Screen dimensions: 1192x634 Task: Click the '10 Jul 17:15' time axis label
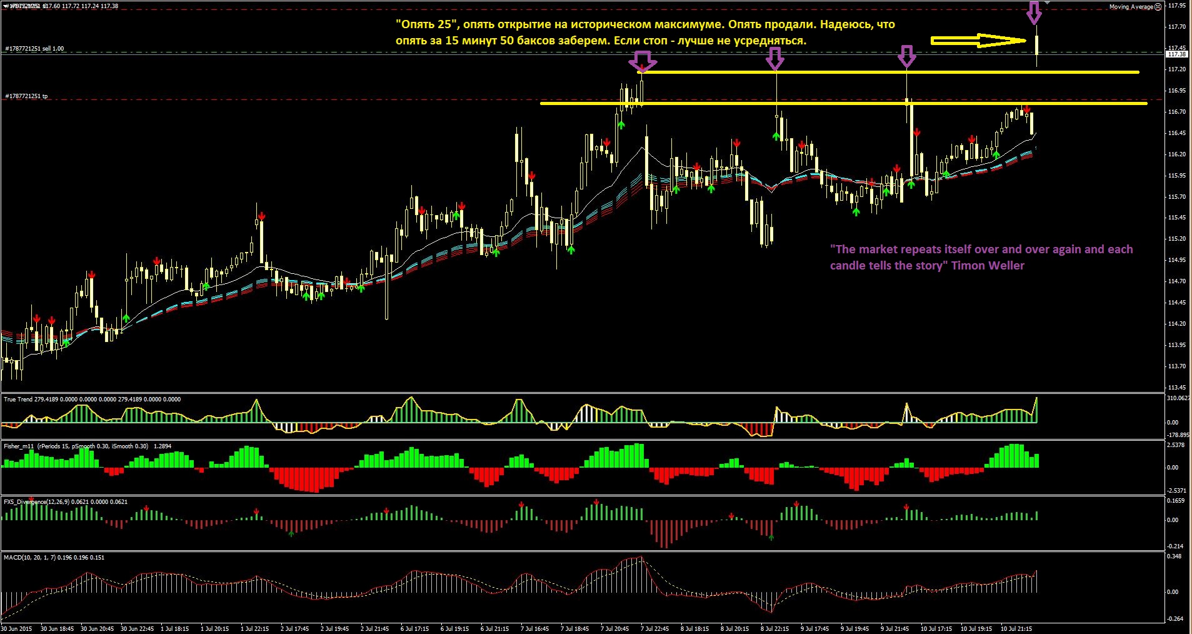936,629
